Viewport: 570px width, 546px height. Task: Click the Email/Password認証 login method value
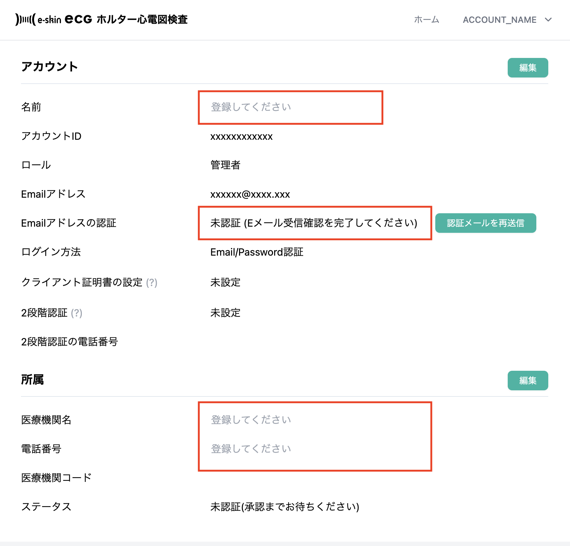click(x=257, y=252)
